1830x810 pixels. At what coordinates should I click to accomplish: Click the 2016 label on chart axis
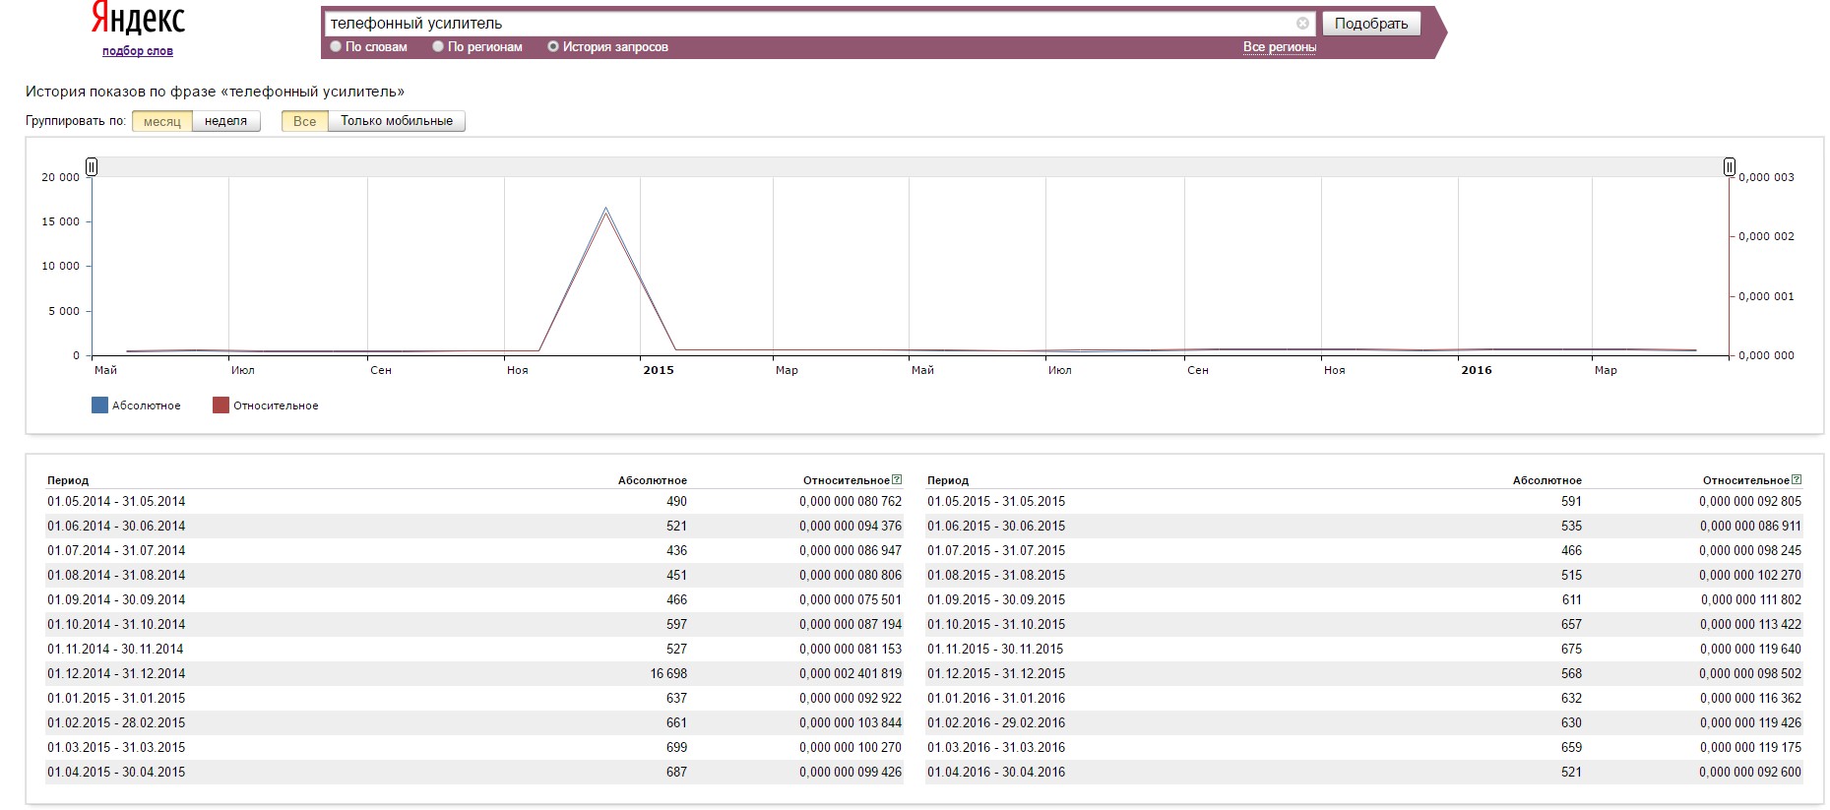tap(1477, 370)
